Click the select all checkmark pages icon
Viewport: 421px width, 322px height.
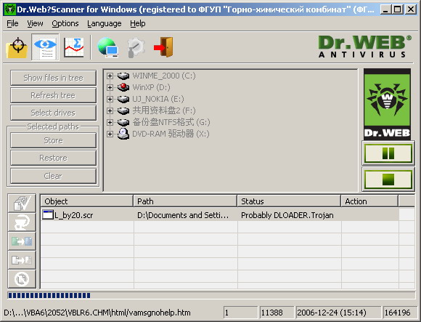pos(22,204)
